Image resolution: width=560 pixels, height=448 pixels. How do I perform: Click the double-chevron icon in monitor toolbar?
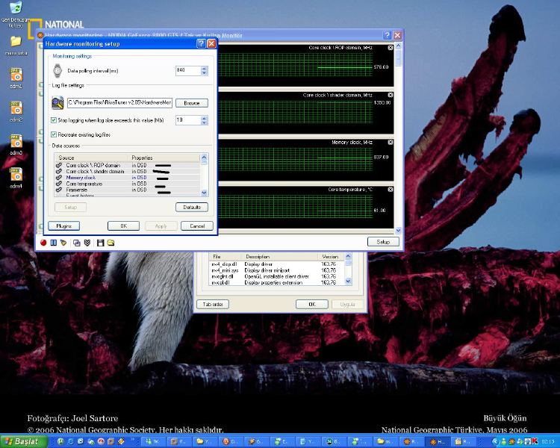pyautogui.click(x=87, y=243)
